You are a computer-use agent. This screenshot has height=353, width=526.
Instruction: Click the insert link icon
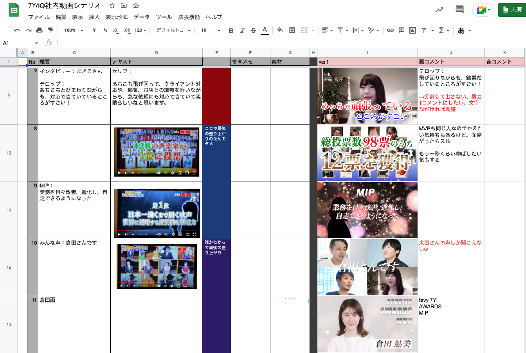pyautogui.click(x=390, y=30)
